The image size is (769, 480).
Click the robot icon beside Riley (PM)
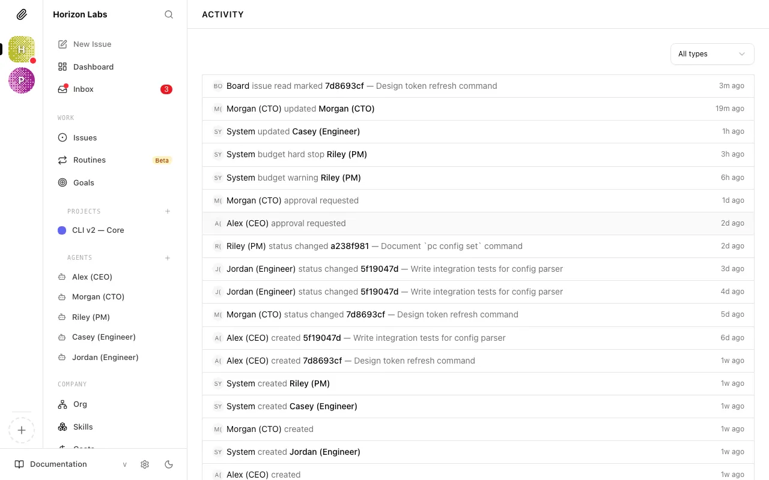62,317
